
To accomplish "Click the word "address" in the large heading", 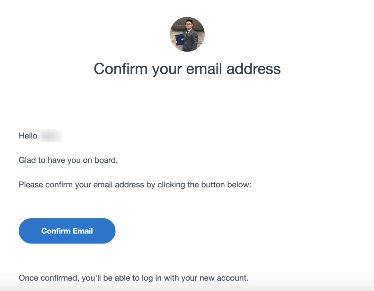I will pos(253,69).
